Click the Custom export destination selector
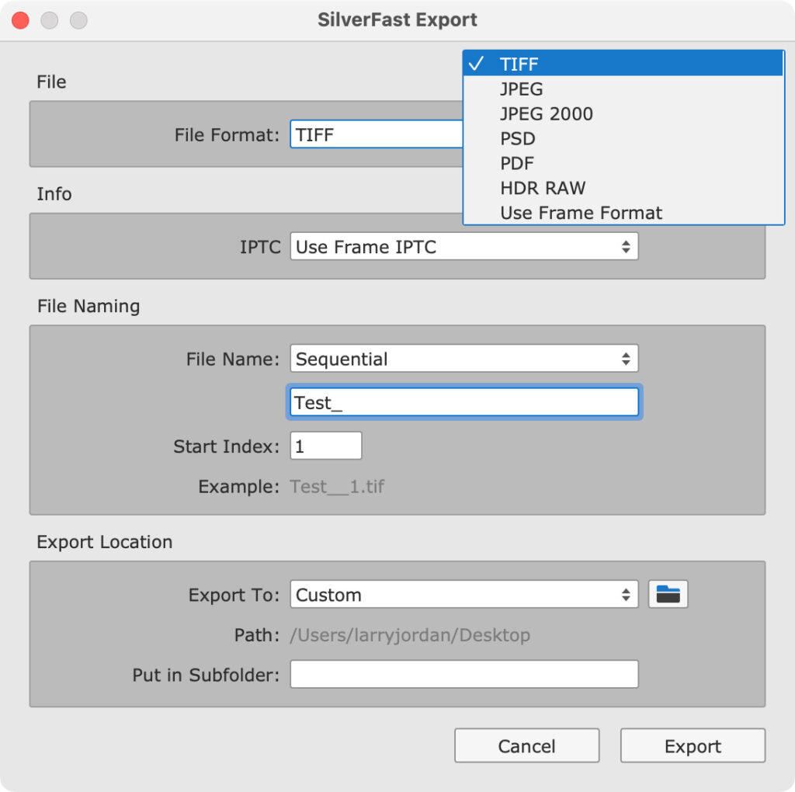Viewport: 795px width, 792px height. tap(463, 594)
